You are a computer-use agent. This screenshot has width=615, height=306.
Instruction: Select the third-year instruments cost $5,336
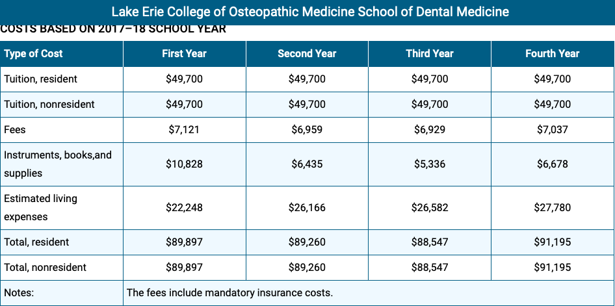coord(430,164)
